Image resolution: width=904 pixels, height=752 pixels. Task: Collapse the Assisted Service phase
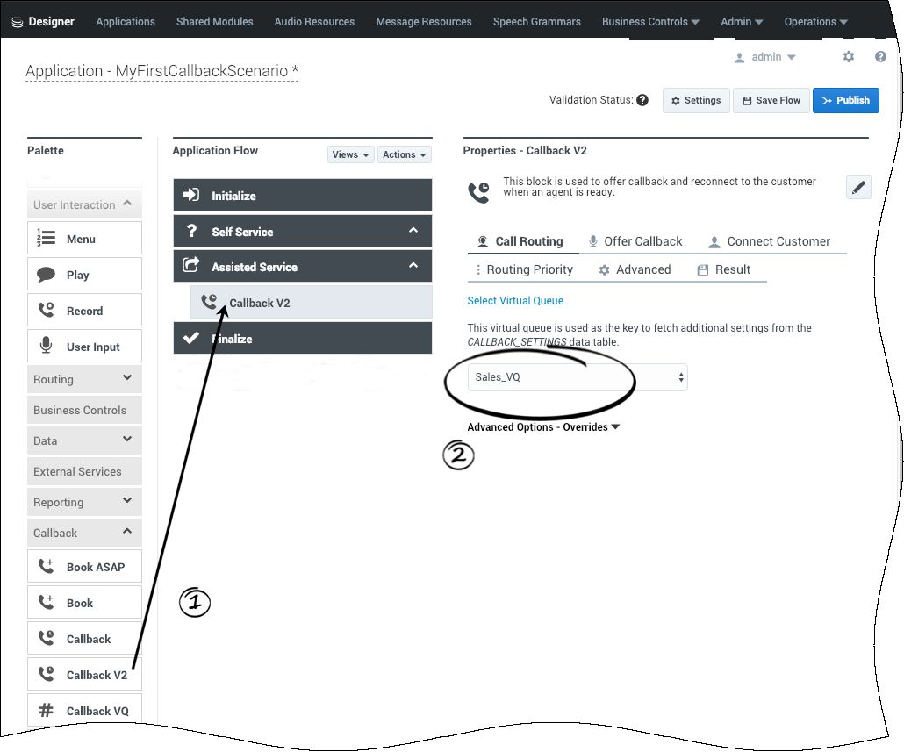tap(413, 267)
